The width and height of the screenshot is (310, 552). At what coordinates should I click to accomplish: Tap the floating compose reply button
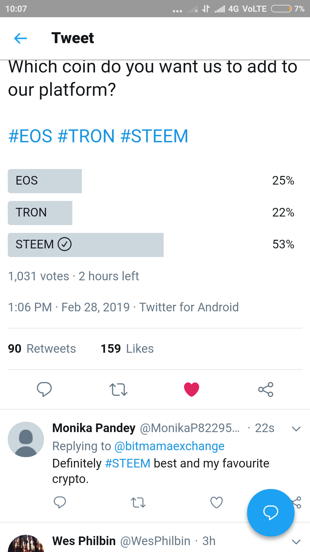(270, 513)
